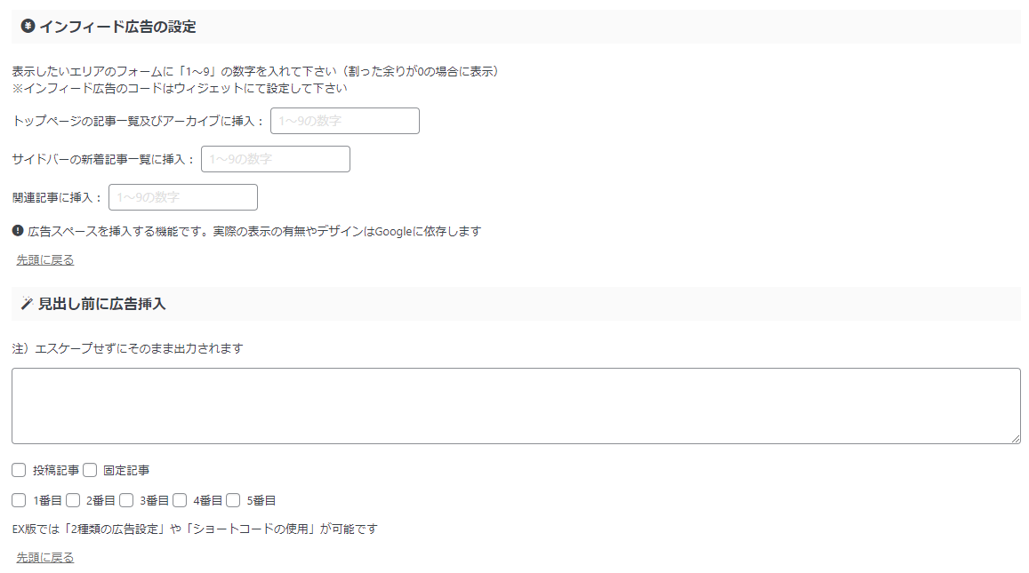Click the magic wand icon beside 見出し前に広告挿入
This screenshot has width=1029, height=573.
27,303
